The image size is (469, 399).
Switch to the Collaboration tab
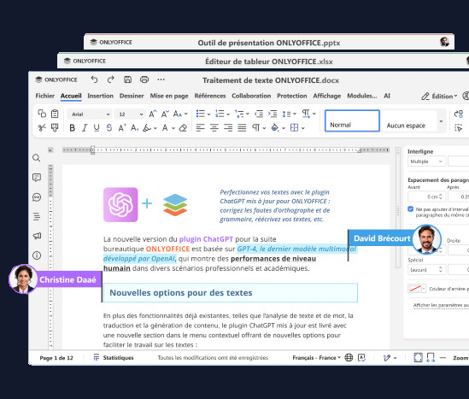251,96
